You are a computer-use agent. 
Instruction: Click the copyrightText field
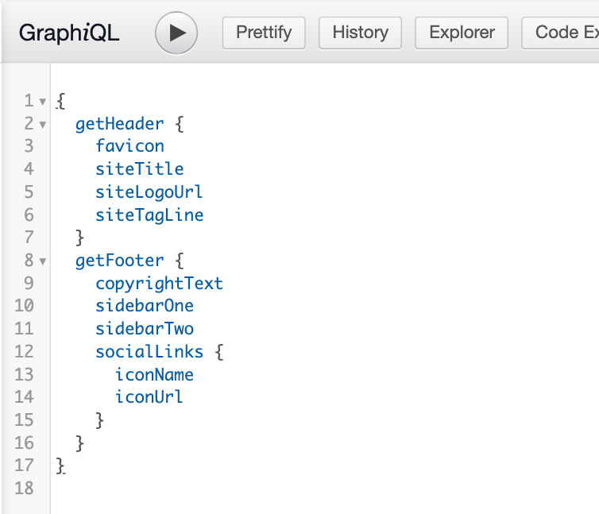[160, 284]
